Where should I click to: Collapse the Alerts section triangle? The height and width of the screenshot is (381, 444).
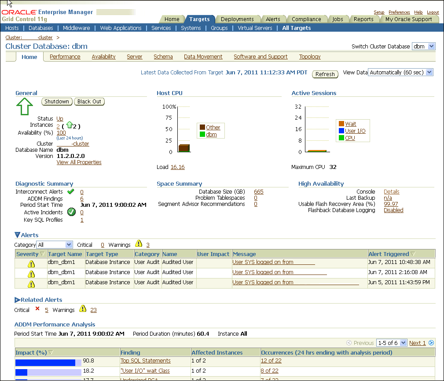pyautogui.click(x=18, y=235)
